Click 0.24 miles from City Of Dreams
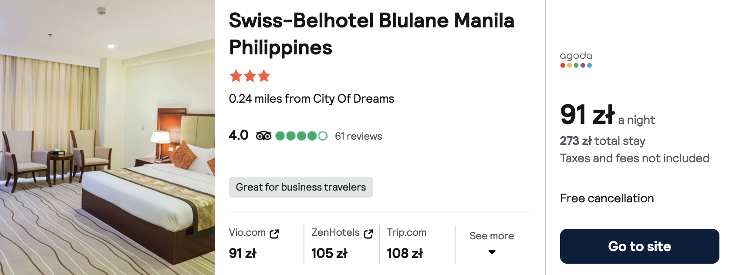The height and width of the screenshot is (275, 729). pyautogui.click(x=312, y=99)
